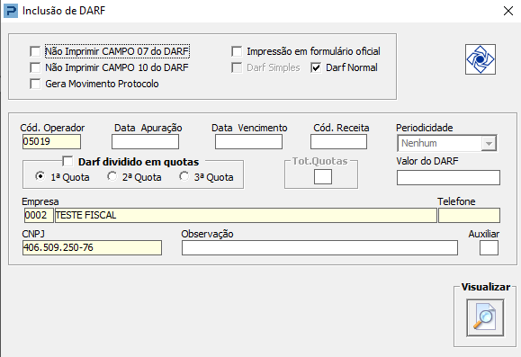The image size is (521, 357).
Task: Click the Tot.Quotas field
Action: click(x=323, y=176)
